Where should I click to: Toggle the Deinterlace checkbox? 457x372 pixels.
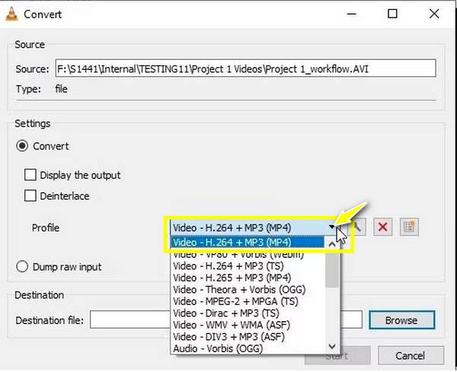tap(30, 196)
